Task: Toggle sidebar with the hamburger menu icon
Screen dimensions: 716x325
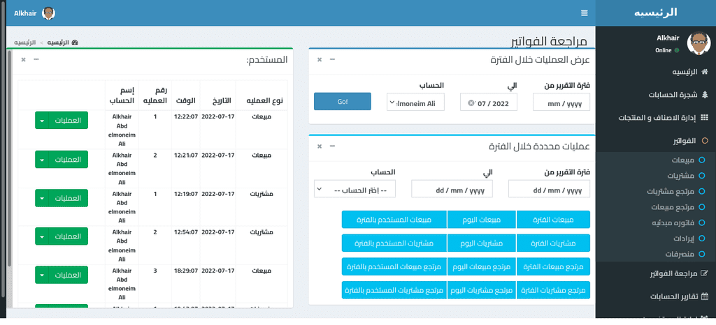Action: coord(584,13)
